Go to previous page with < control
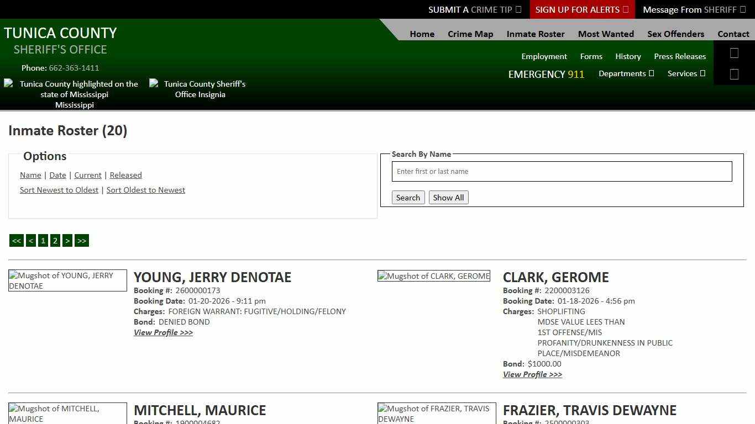 [x=31, y=240]
